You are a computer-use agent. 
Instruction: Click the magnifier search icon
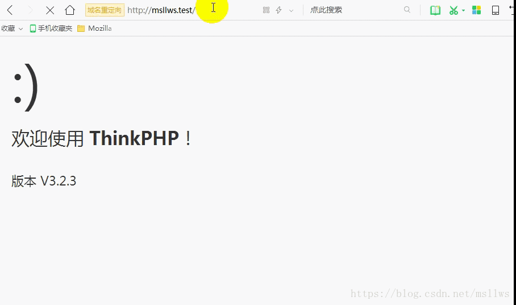tap(407, 10)
